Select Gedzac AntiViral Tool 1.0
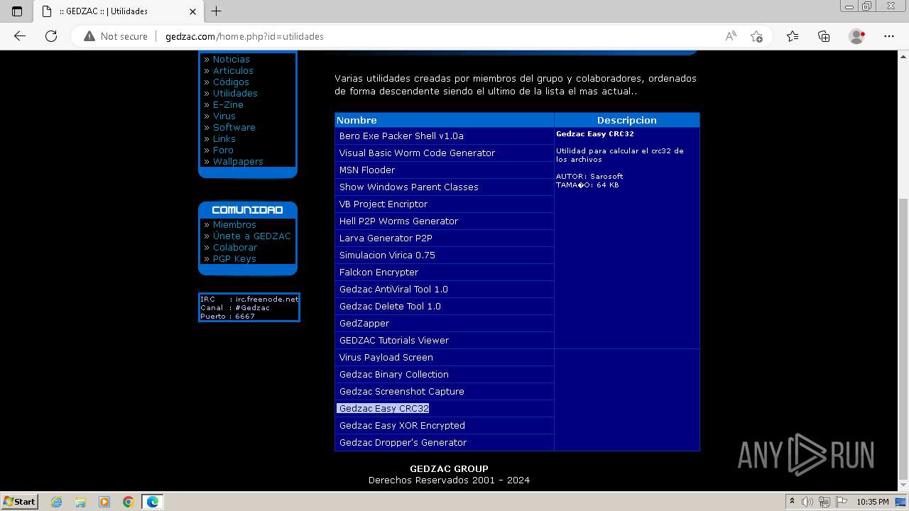 click(x=445, y=289)
